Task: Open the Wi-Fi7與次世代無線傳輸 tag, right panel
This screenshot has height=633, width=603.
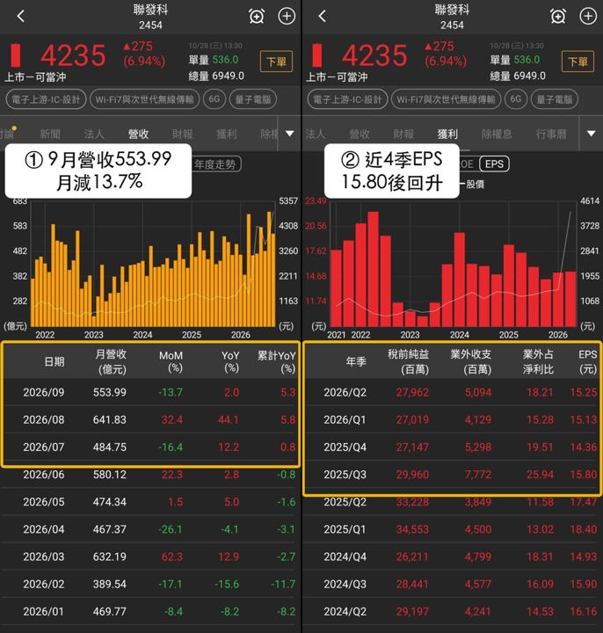Action: point(446,99)
